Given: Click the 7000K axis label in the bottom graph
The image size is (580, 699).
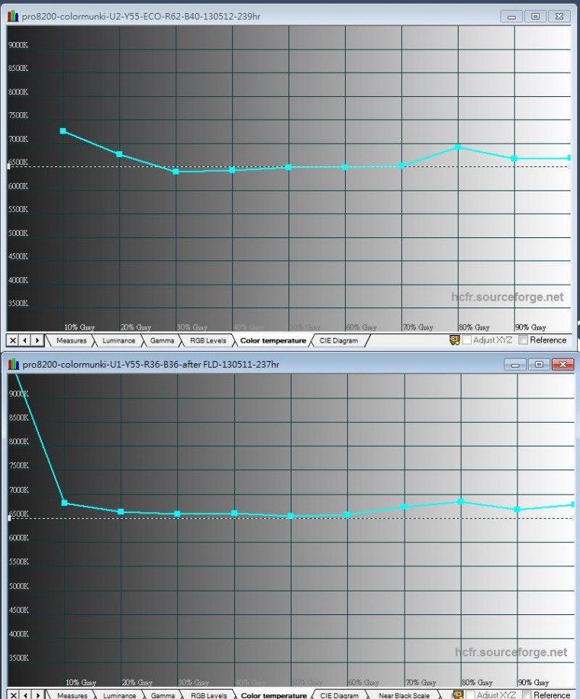Looking at the screenshot, I should [x=19, y=490].
